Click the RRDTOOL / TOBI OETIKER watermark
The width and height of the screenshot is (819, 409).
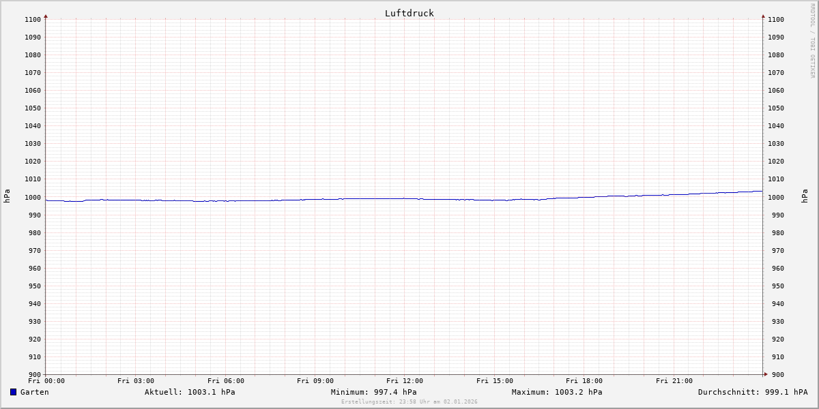click(x=812, y=41)
